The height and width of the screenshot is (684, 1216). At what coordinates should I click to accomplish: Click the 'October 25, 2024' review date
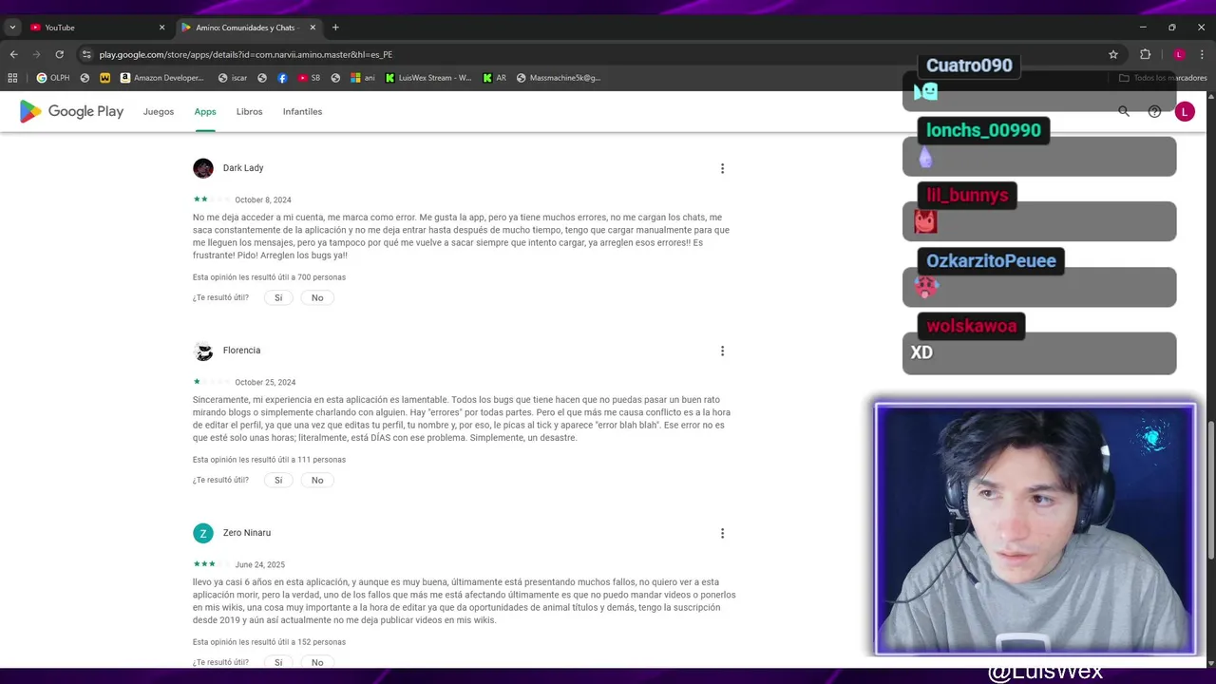(265, 383)
